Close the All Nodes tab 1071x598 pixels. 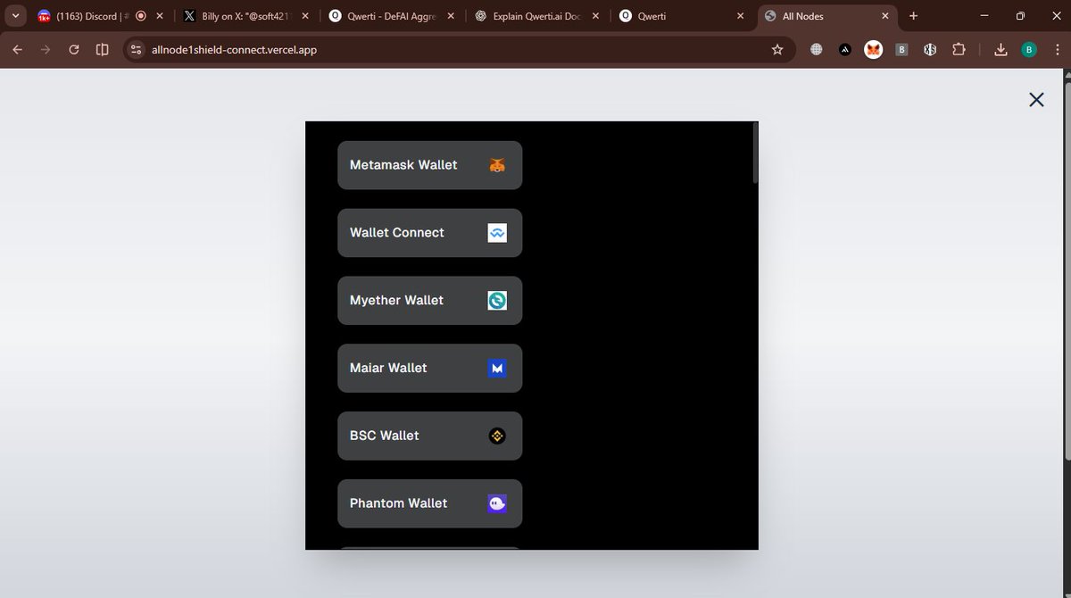(x=885, y=16)
